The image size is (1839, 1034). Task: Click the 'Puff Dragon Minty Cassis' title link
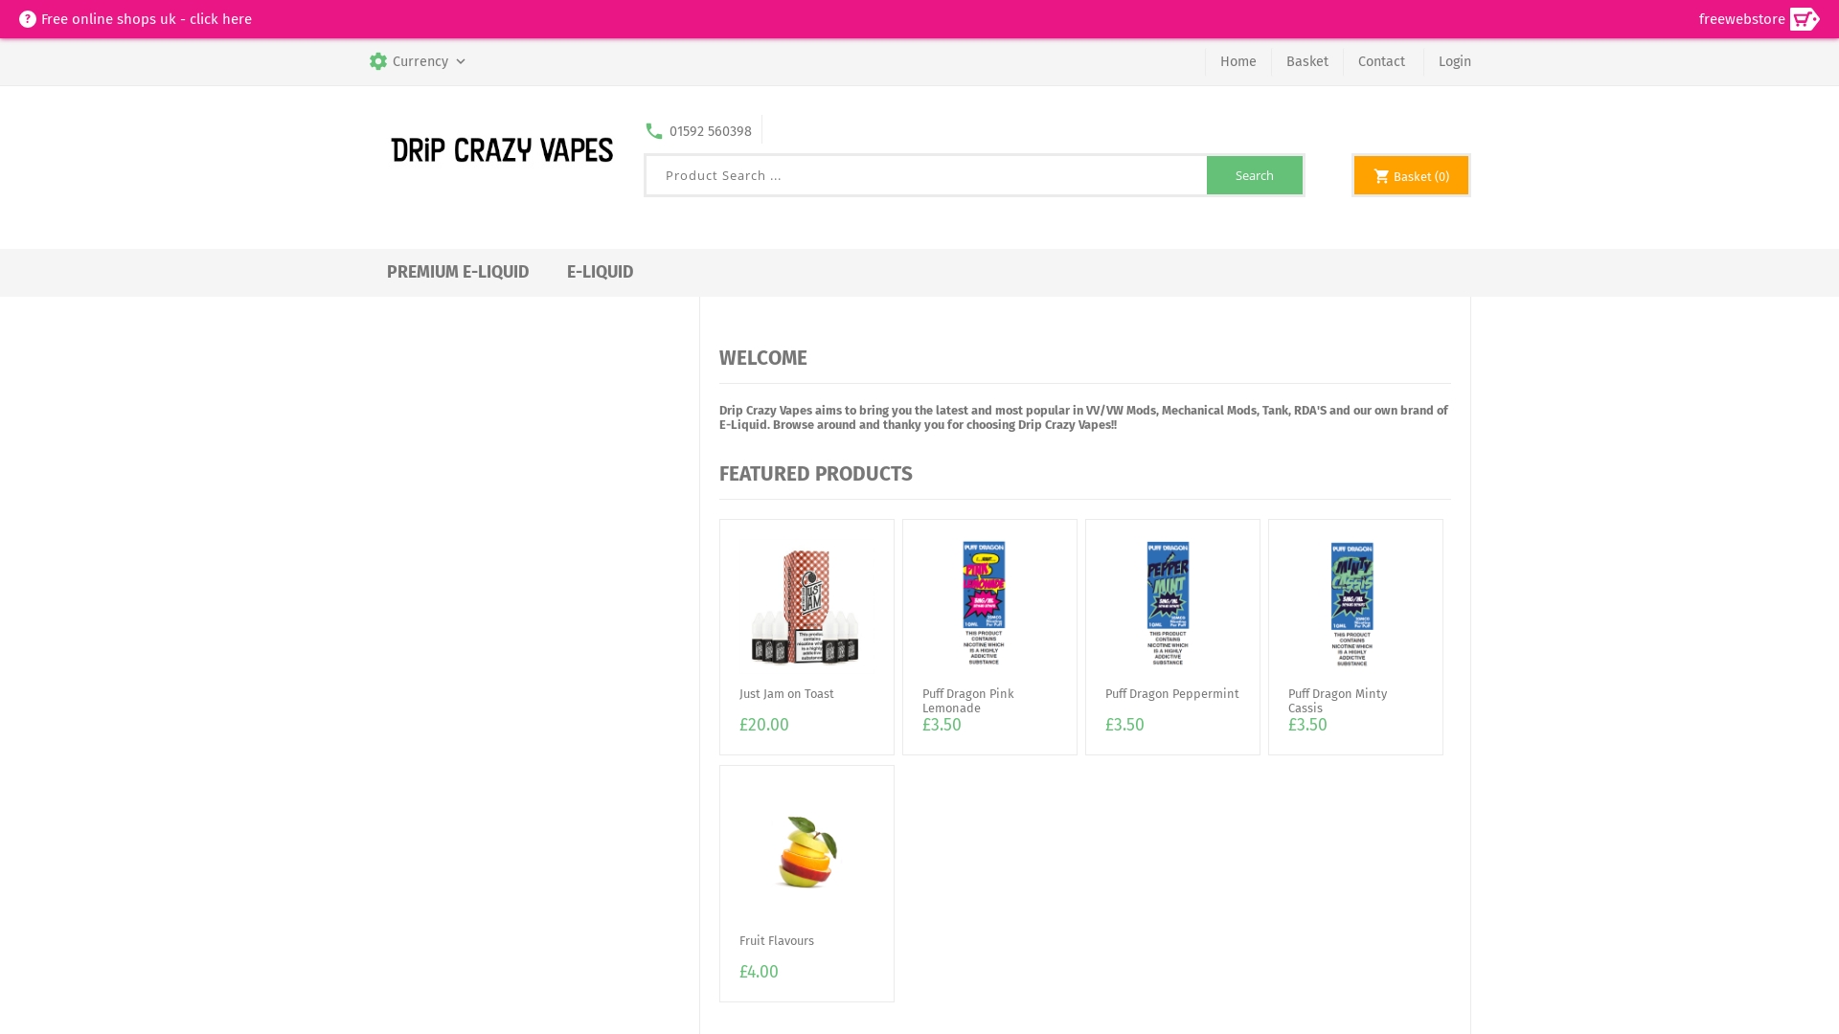tap(1337, 701)
